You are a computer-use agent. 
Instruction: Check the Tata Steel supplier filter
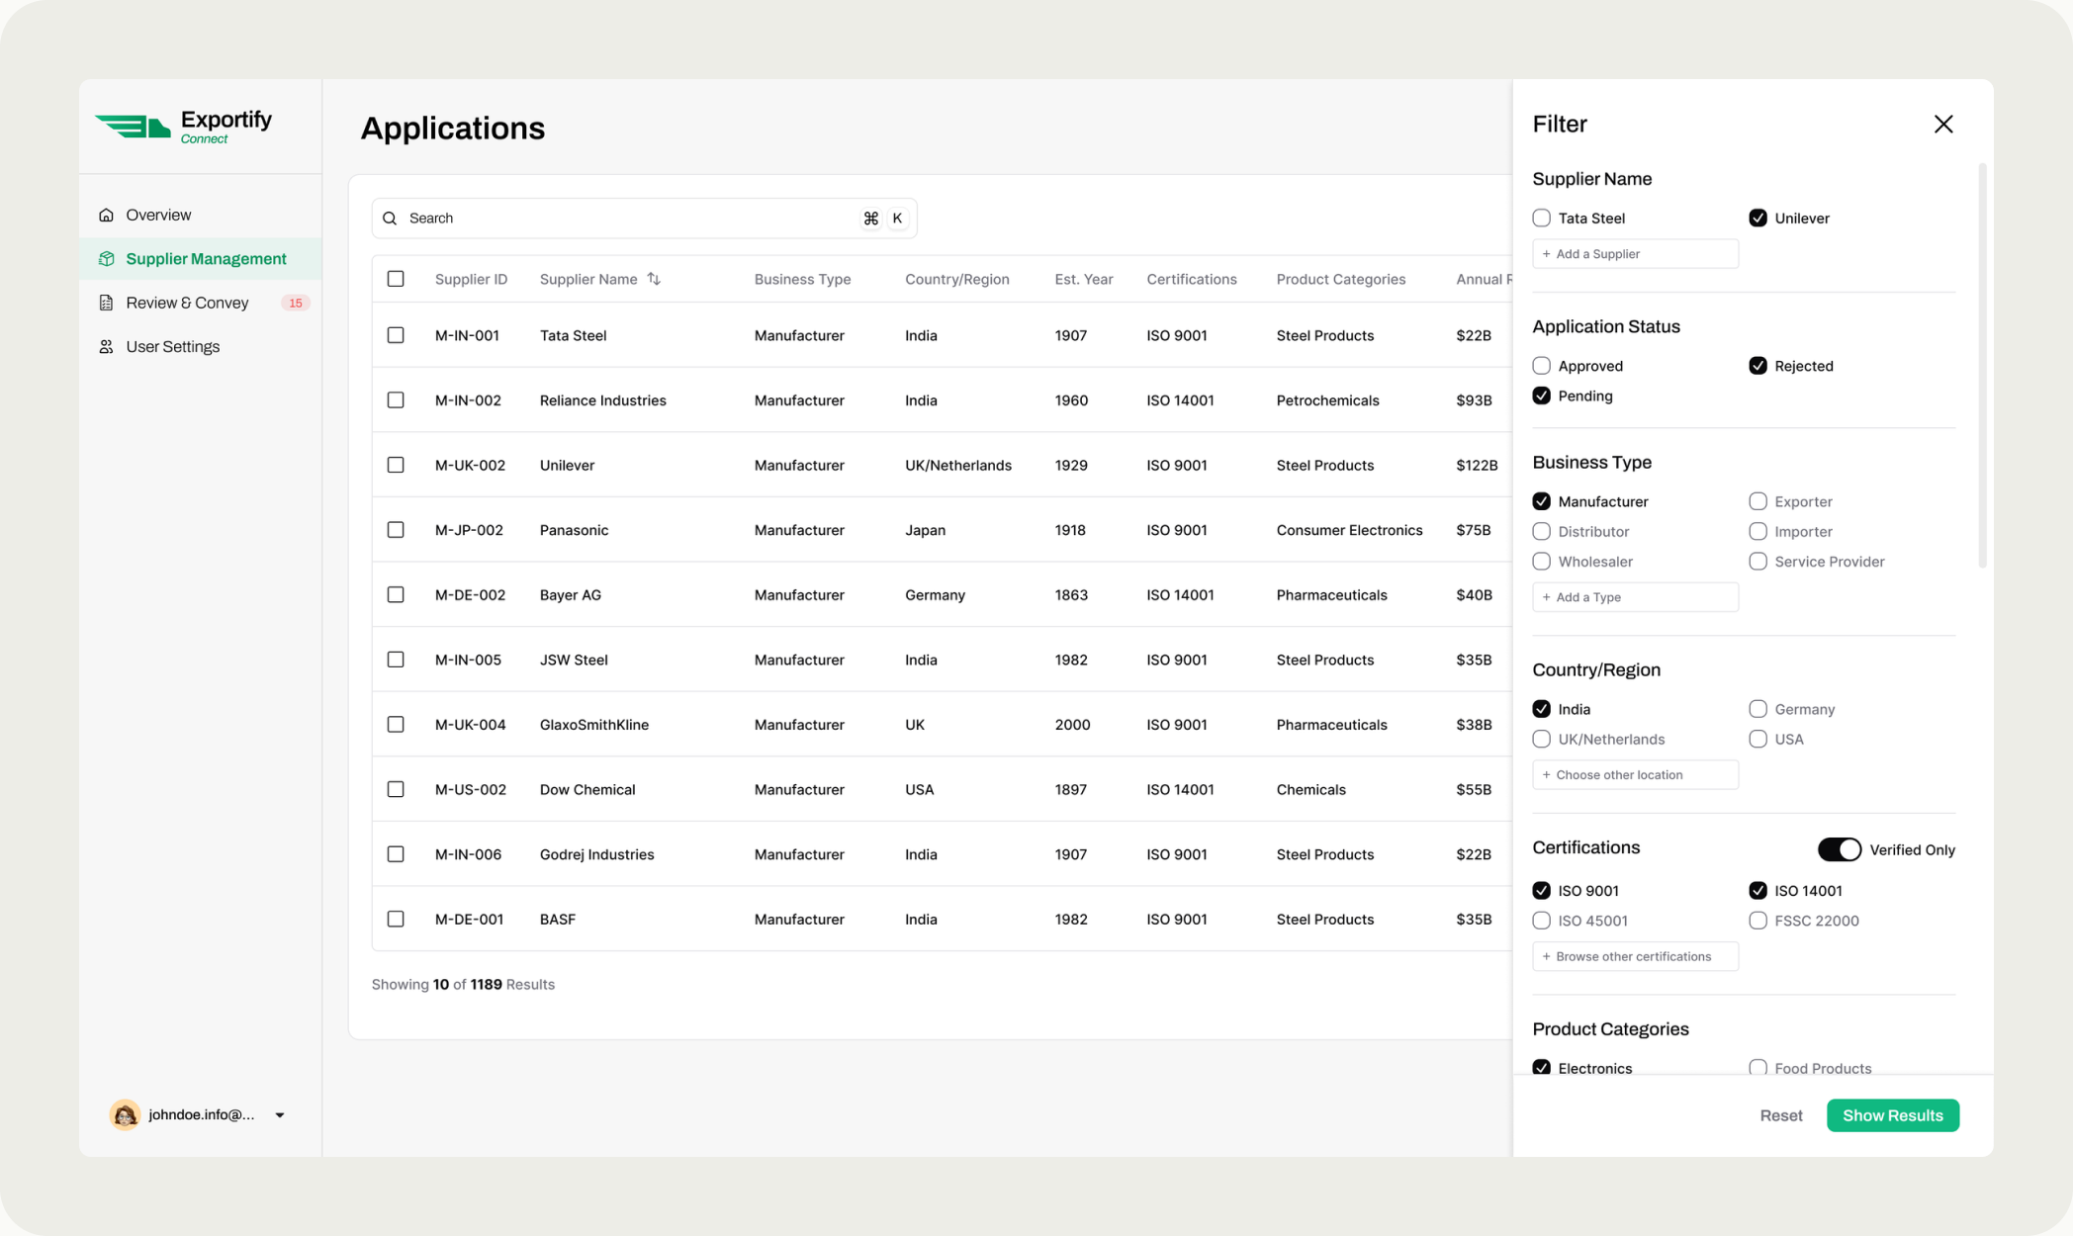coord(1541,218)
